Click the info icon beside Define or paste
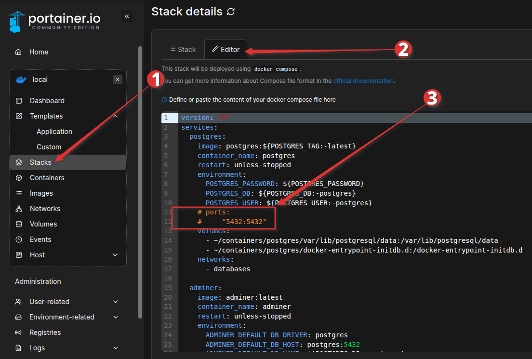The width and height of the screenshot is (532, 359). coord(164,100)
